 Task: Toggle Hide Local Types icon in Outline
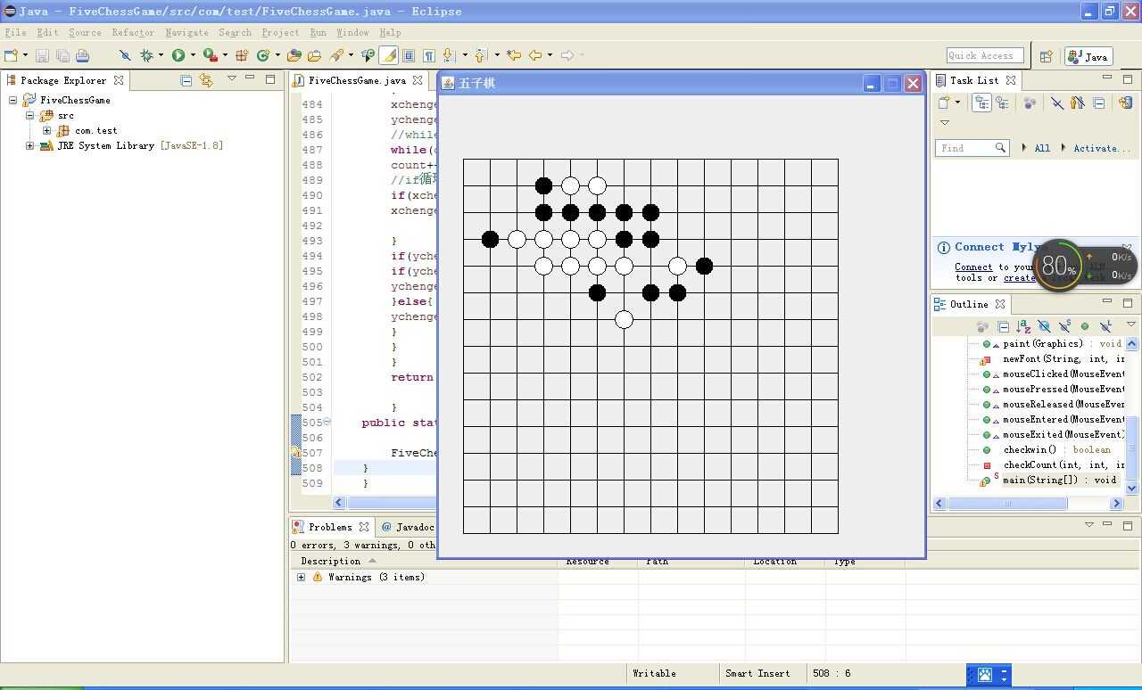tap(1106, 326)
